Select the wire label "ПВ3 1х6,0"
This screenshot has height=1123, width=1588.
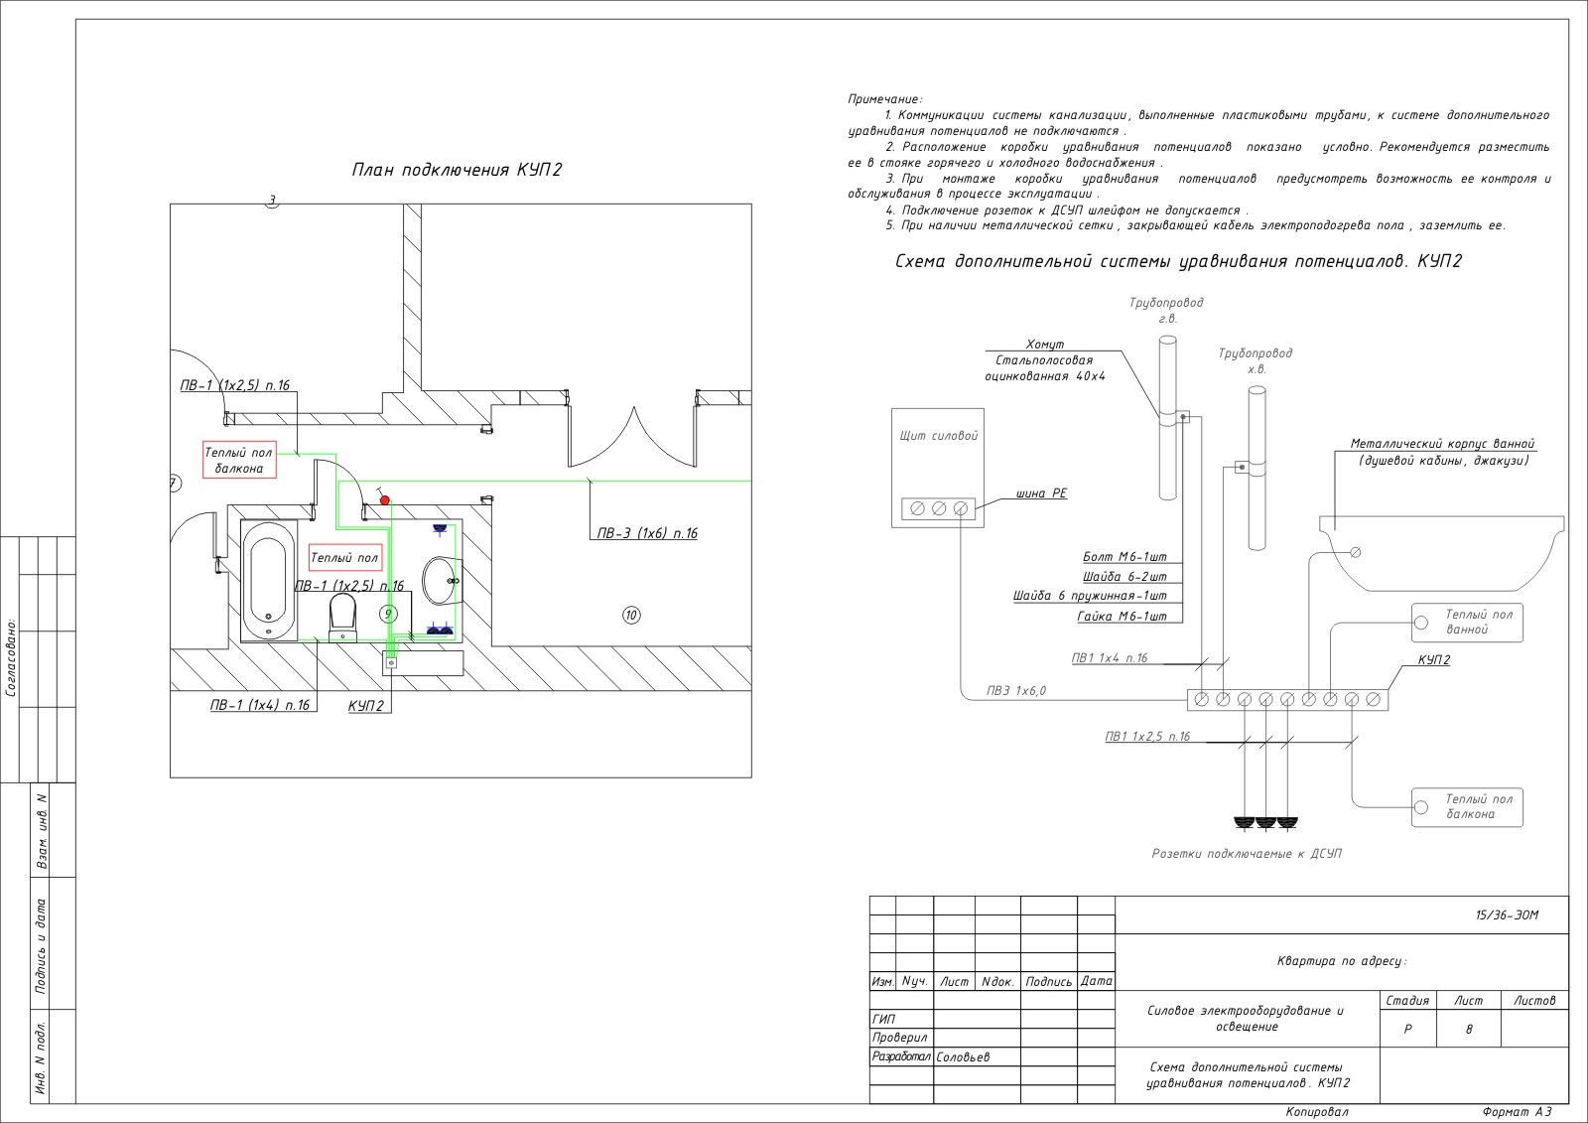click(x=1015, y=691)
